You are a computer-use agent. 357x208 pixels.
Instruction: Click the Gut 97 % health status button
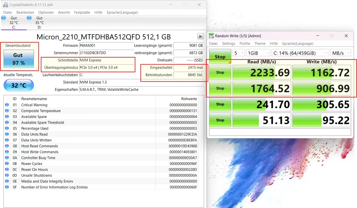coord(19,59)
